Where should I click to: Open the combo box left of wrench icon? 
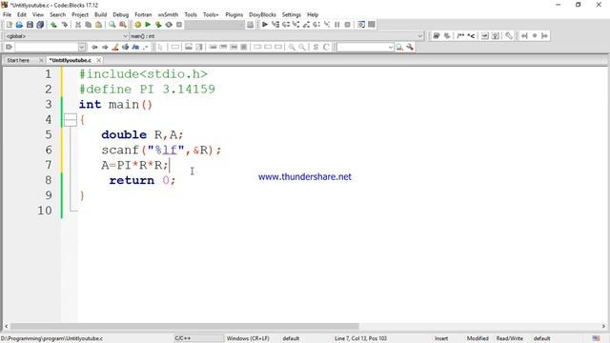coord(365,47)
